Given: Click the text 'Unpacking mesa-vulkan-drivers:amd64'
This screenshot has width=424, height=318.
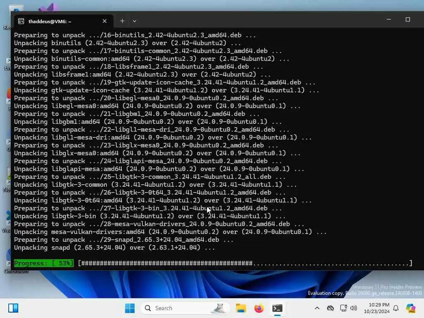Looking at the screenshot, I should [x=79, y=232].
